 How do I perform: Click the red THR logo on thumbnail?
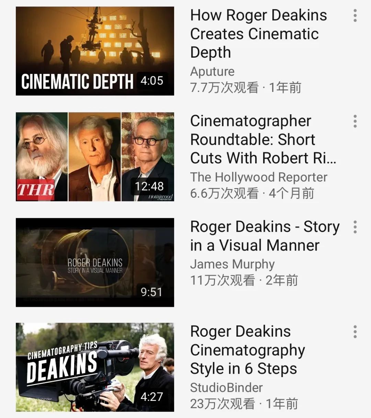36,189
